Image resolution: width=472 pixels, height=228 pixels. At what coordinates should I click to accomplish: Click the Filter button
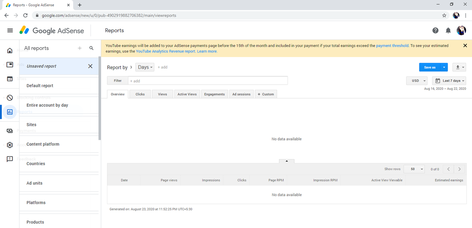tap(118, 81)
